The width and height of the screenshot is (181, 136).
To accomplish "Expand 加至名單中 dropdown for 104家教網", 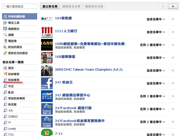I will click(x=156, y=19).
